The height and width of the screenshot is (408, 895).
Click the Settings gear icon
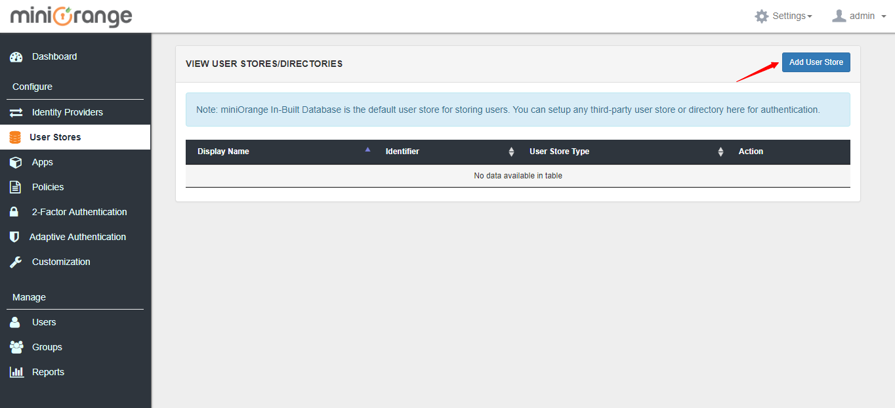(761, 16)
